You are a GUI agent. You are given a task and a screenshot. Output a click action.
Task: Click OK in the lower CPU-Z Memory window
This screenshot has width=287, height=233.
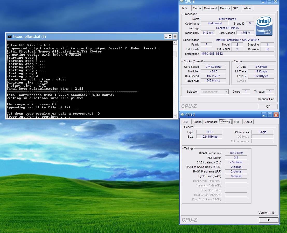[x=269, y=220]
